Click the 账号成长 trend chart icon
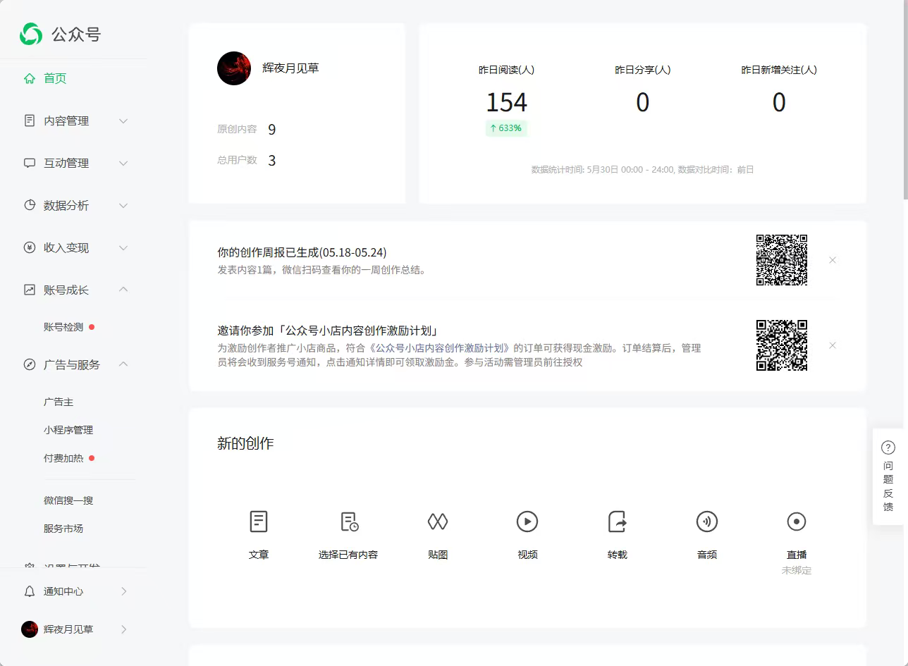Image resolution: width=908 pixels, height=666 pixels. pos(30,290)
